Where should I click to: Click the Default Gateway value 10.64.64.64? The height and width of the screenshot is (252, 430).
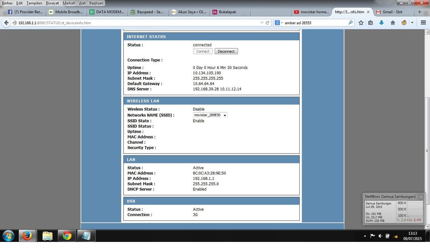click(204, 84)
